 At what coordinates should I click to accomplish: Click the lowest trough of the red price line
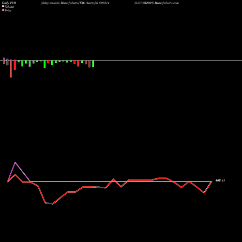pyautogui.click(x=53, y=204)
